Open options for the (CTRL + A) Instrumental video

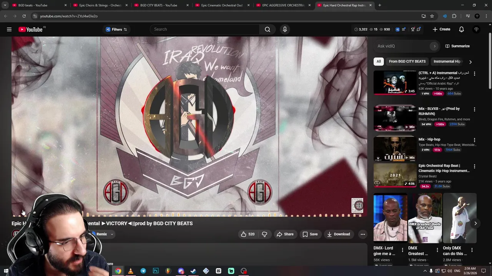474,74
